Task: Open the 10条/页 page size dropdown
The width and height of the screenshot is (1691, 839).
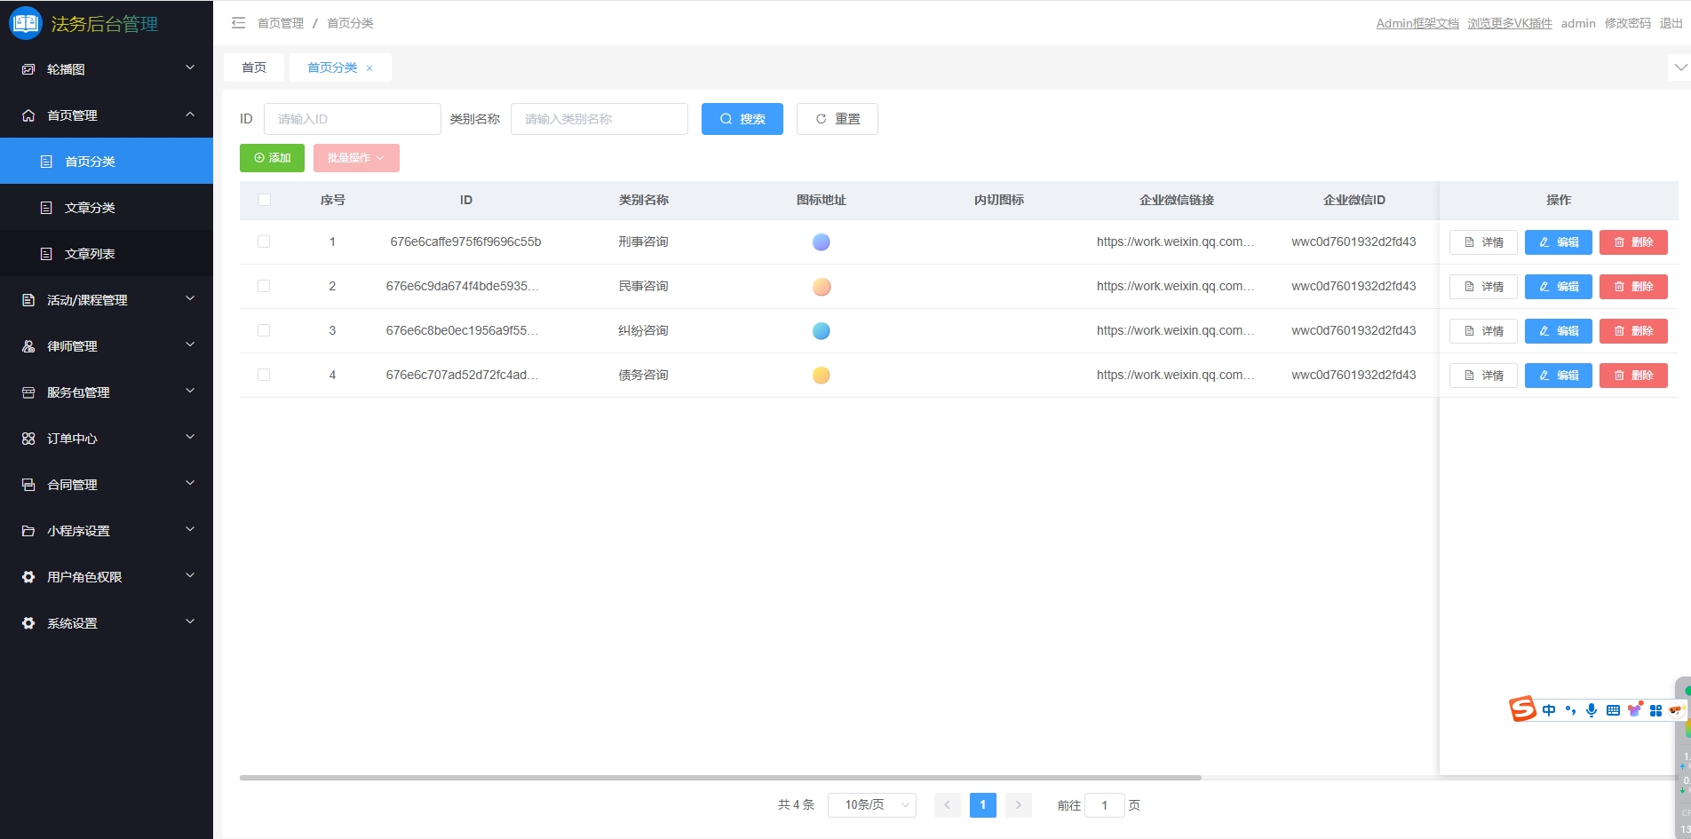Action: (872, 805)
